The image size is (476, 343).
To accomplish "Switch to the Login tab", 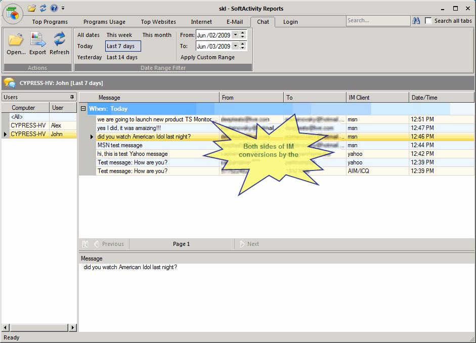I will coord(290,22).
